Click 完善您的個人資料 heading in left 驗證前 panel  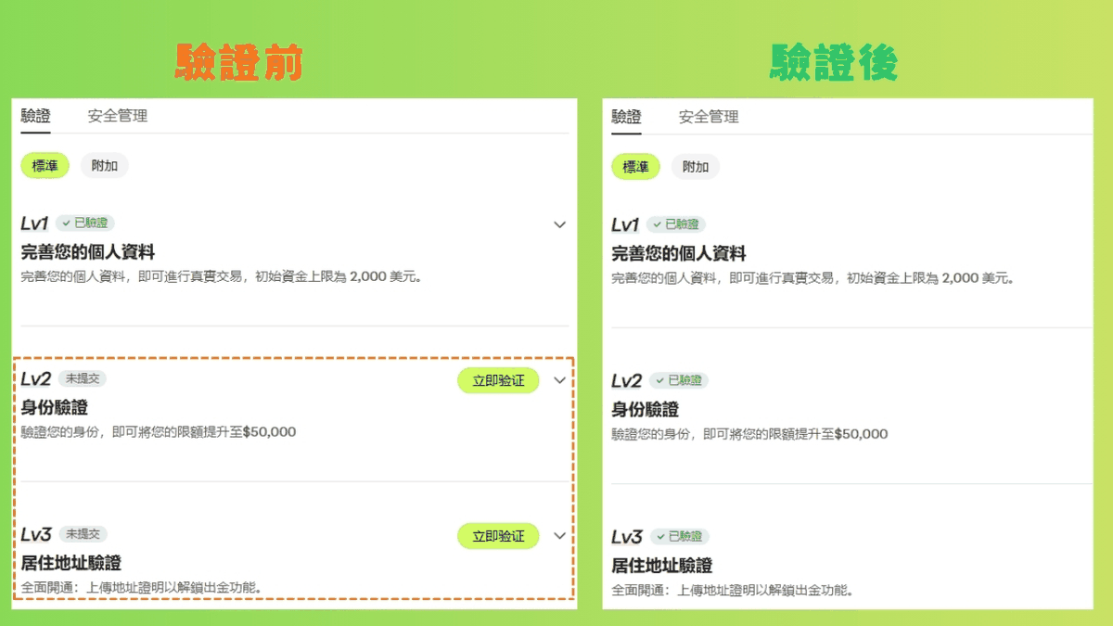(86, 252)
